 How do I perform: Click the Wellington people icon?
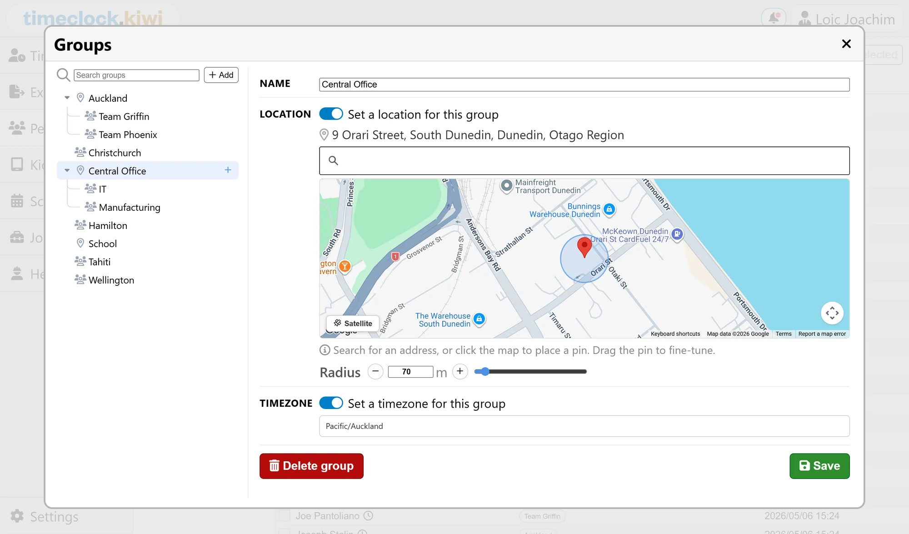coord(80,279)
